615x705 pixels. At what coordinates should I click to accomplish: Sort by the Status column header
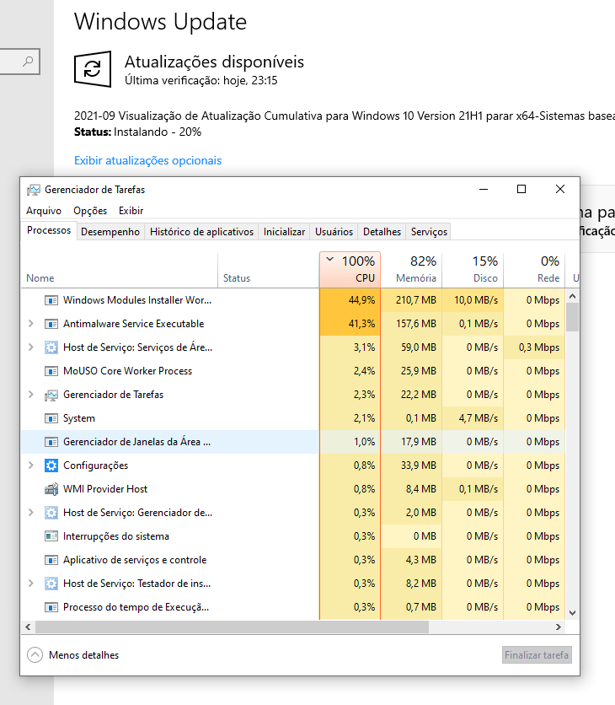click(x=269, y=270)
